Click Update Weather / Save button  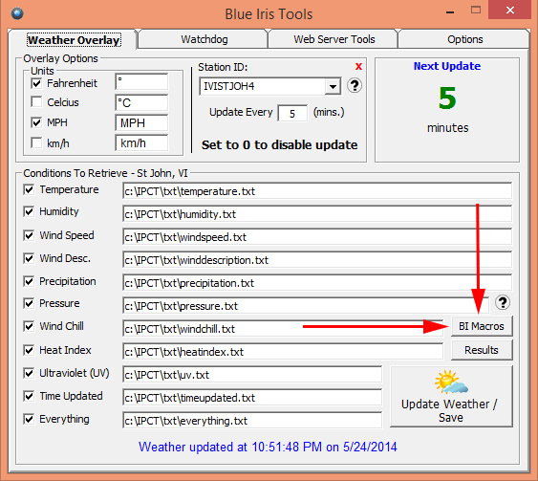[451, 397]
